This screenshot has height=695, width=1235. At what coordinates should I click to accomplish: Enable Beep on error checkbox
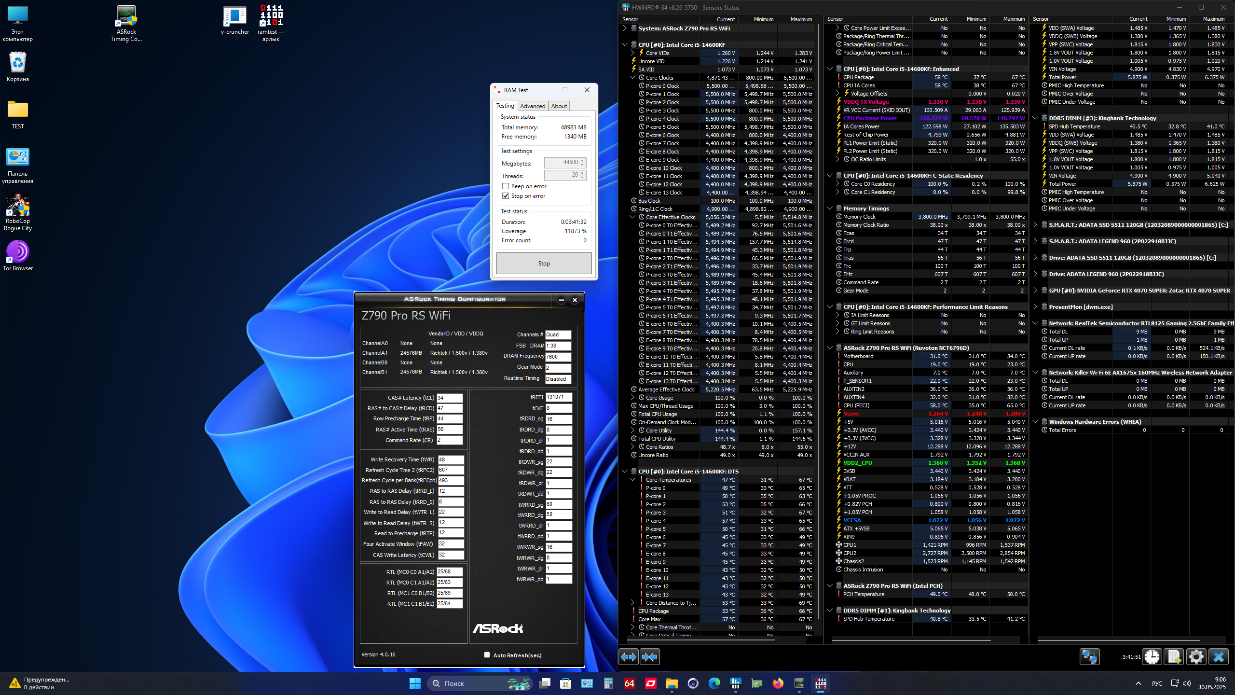point(506,186)
